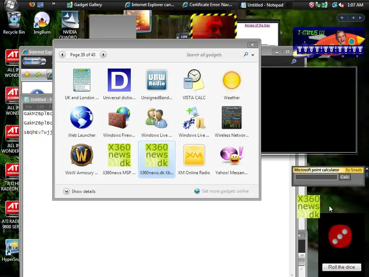Screen dimensions: 369x277
Task: Choose the Windows Live gears-and-folder gadget
Action: [x=194, y=117]
